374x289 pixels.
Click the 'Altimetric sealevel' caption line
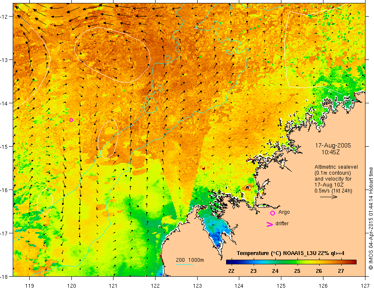point(336,167)
